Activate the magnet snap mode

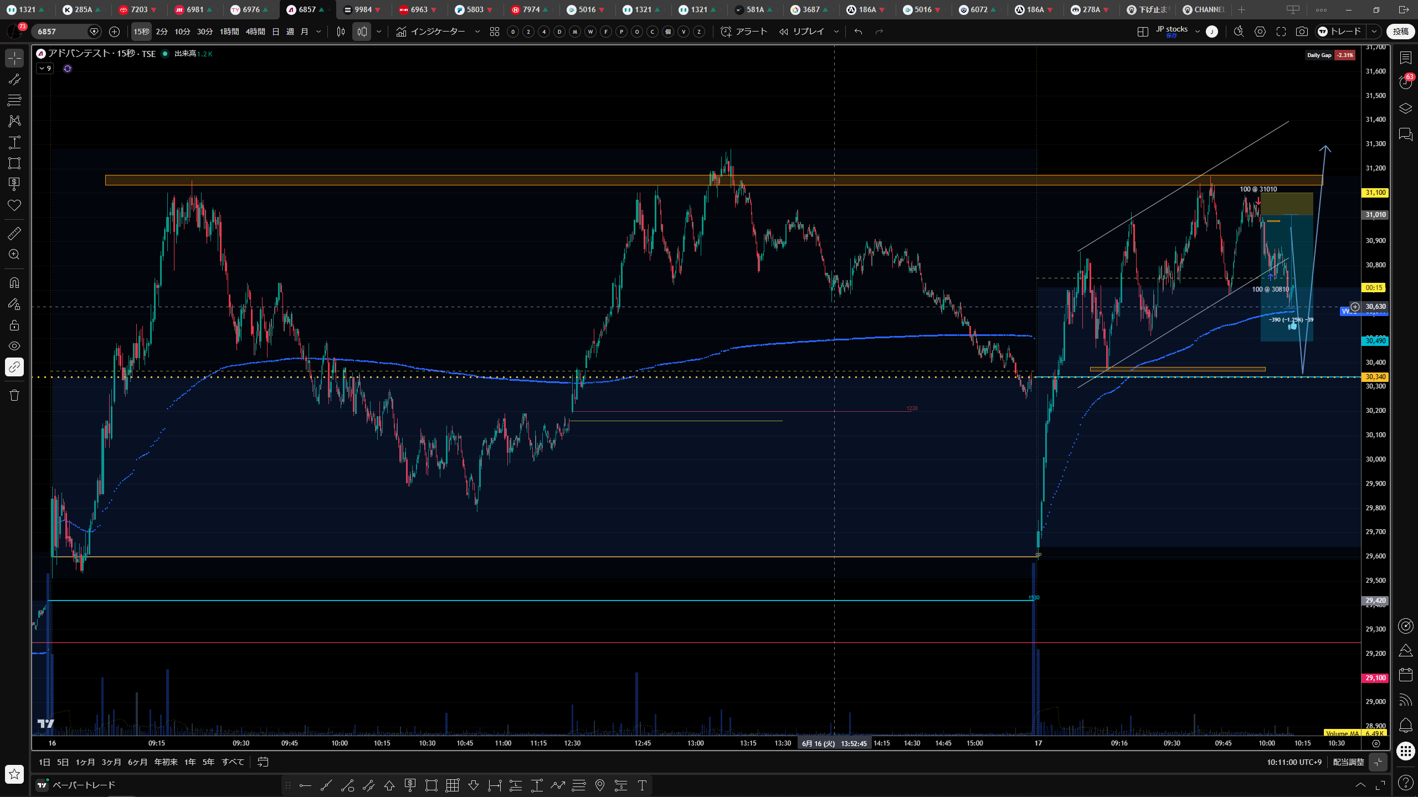point(14,283)
